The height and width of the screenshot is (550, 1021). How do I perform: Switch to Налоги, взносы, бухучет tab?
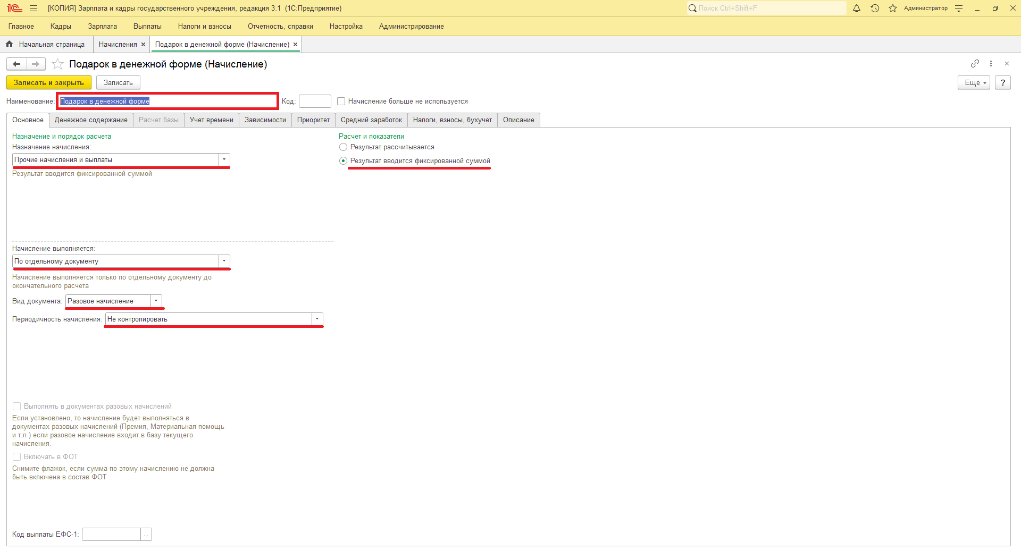[453, 120]
